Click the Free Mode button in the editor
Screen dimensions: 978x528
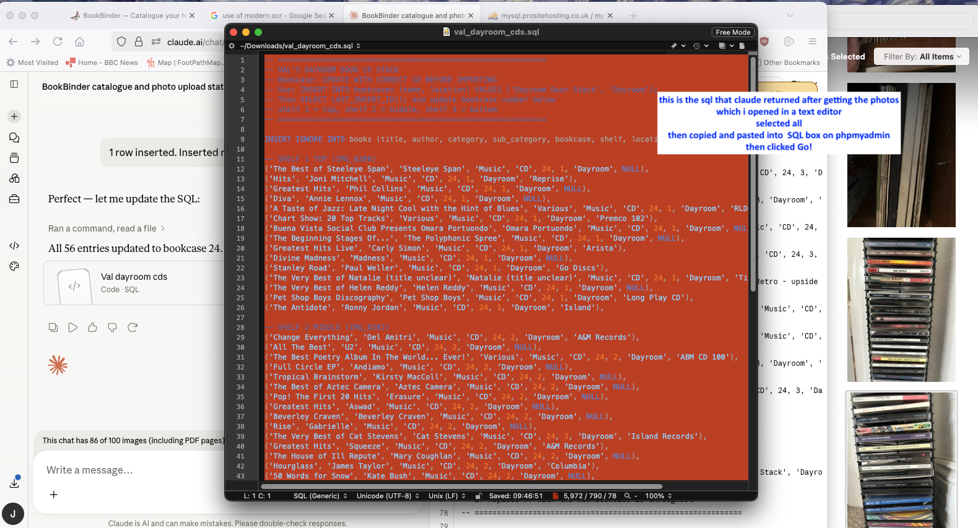[733, 32]
